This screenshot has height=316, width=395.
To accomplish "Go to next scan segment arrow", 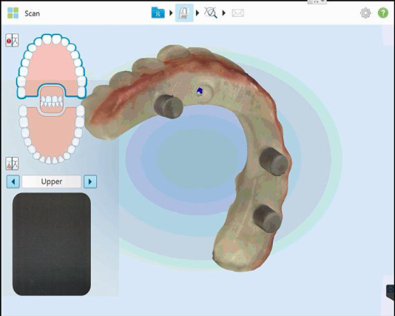I will point(90,181).
